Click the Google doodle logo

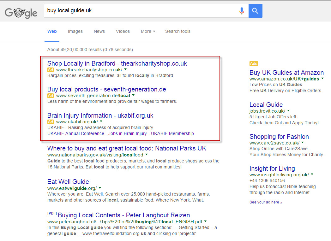click(21, 13)
